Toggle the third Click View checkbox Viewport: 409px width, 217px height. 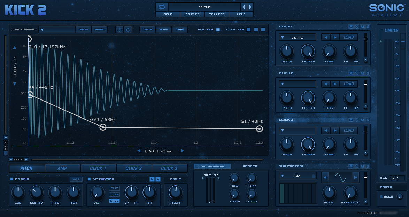[263, 30]
